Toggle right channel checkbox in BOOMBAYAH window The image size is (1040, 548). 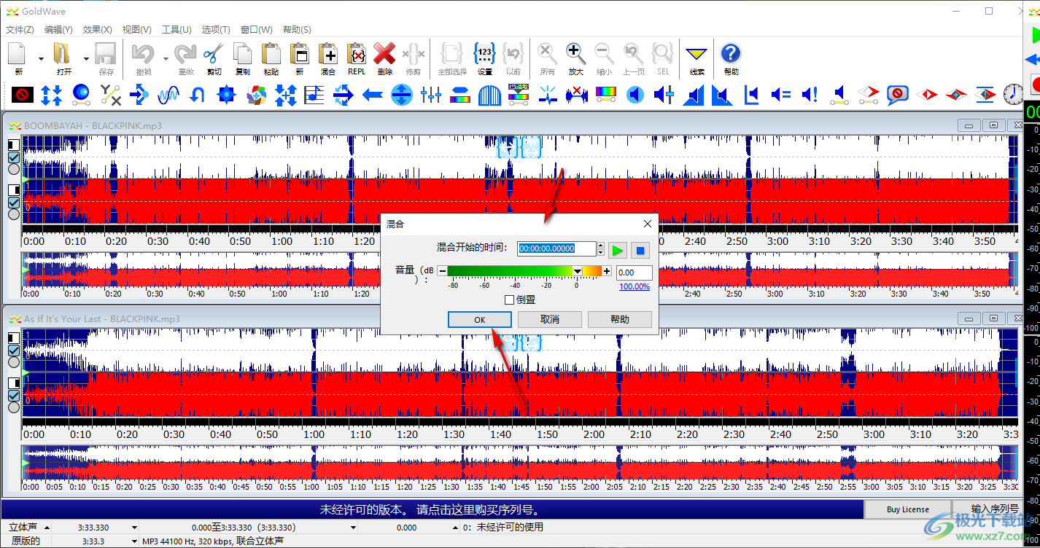click(x=14, y=202)
